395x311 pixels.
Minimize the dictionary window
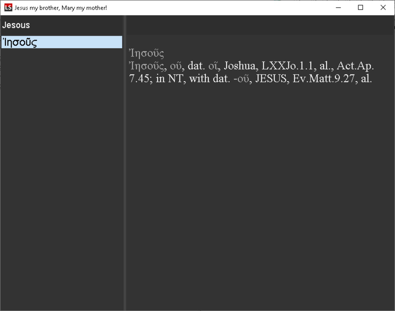tap(338, 7)
